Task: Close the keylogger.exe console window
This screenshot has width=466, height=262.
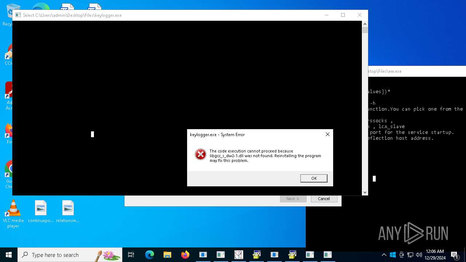Action: [360, 15]
